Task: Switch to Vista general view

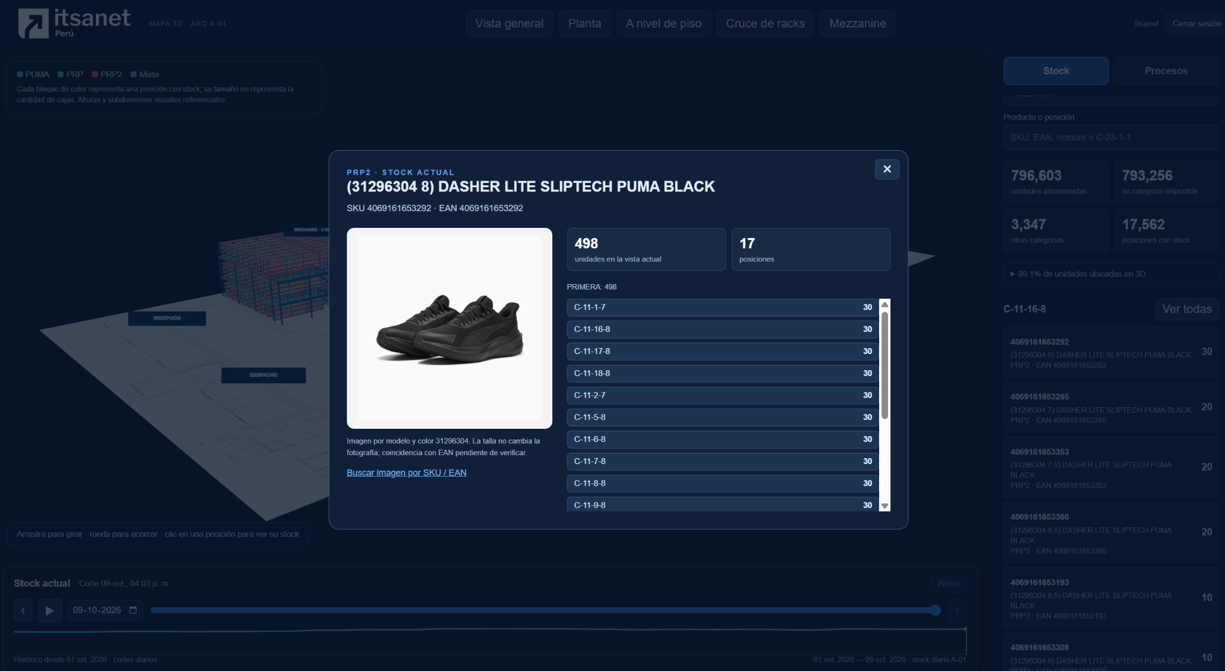Action: (x=509, y=23)
